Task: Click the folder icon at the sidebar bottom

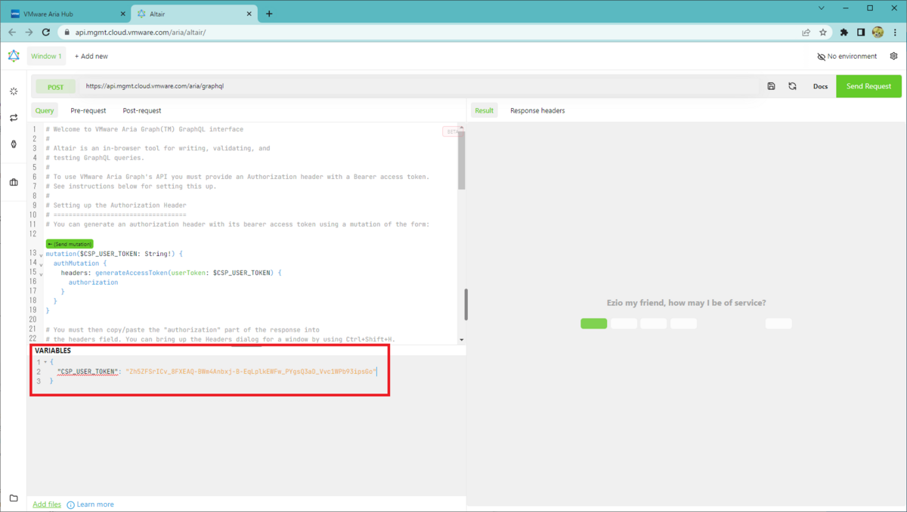Action: point(14,498)
